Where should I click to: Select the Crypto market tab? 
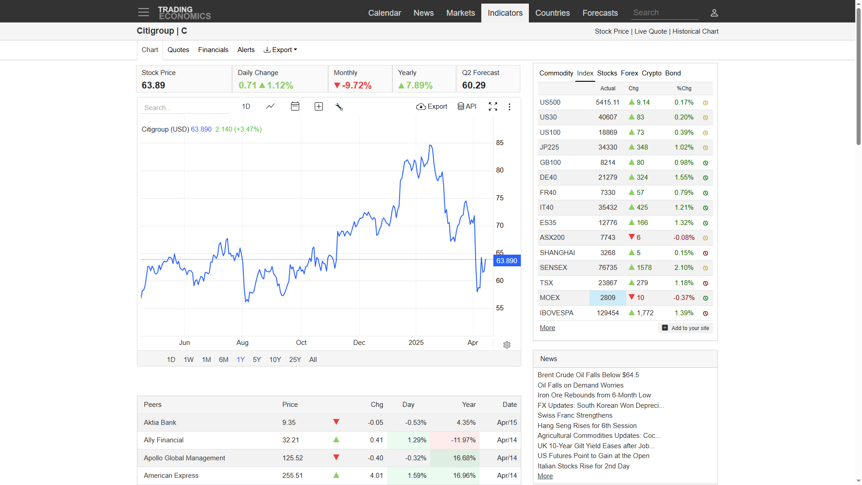[651, 73]
